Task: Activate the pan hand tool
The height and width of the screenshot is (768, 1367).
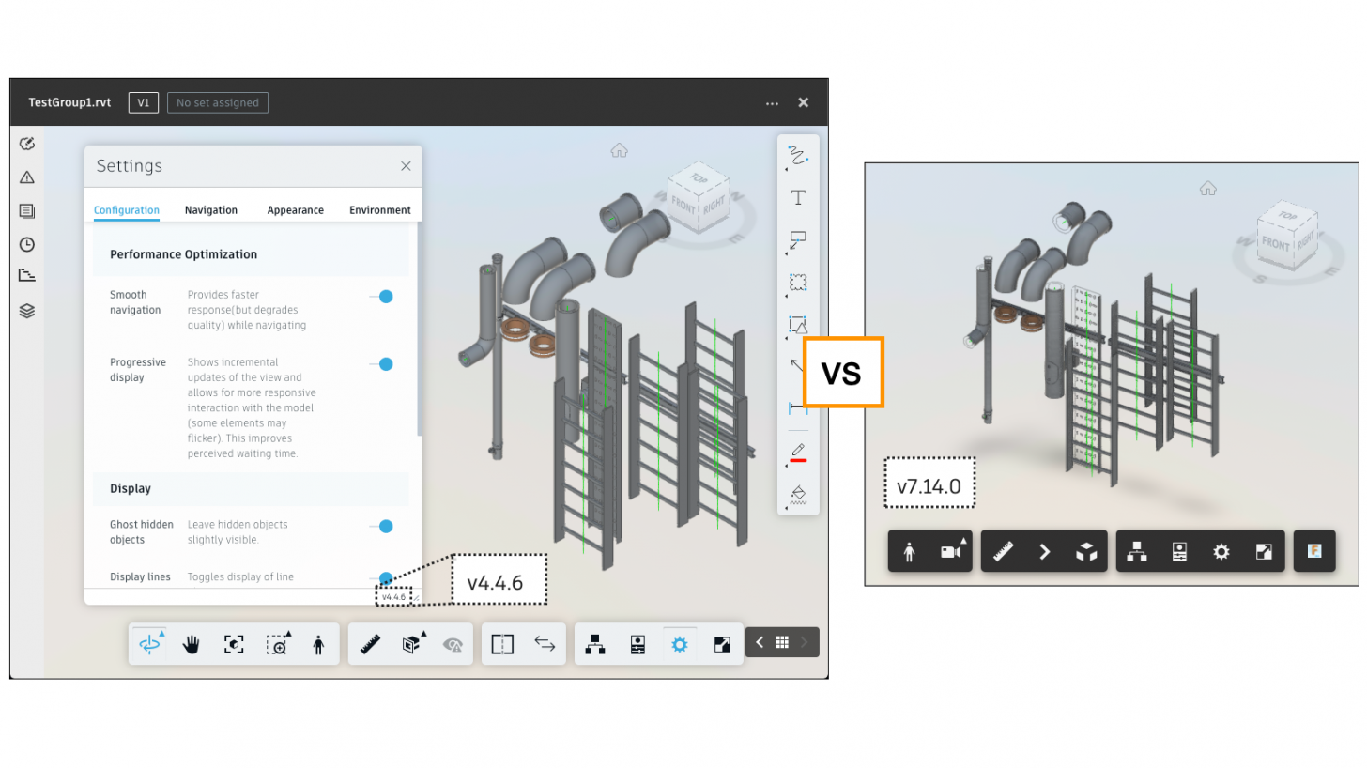Action: (192, 644)
